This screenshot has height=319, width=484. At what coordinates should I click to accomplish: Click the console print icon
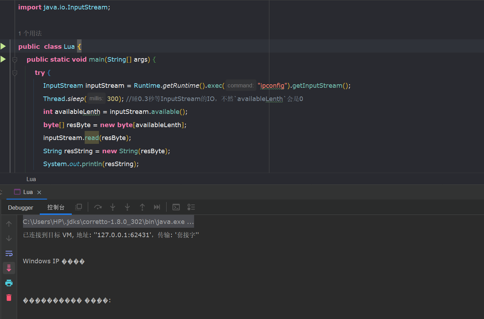(9, 283)
